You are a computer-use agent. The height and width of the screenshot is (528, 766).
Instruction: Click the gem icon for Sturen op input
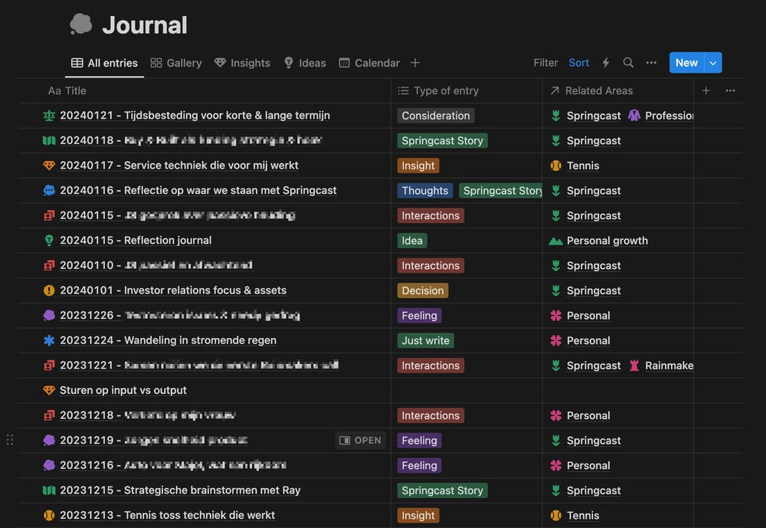pyautogui.click(x=49, y=390)
